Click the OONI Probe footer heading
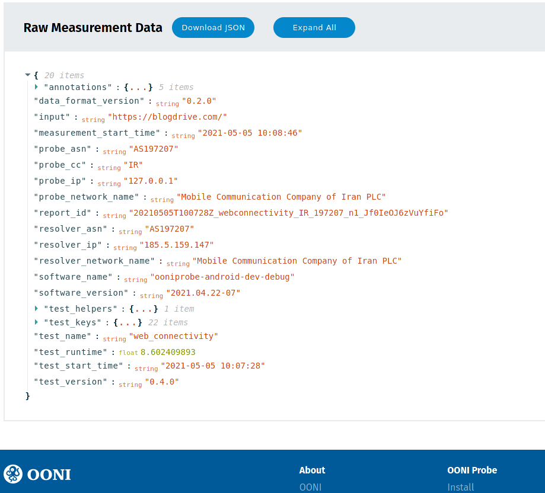Image resolution: width=545 pixels, height=493 pixels. 472,470
